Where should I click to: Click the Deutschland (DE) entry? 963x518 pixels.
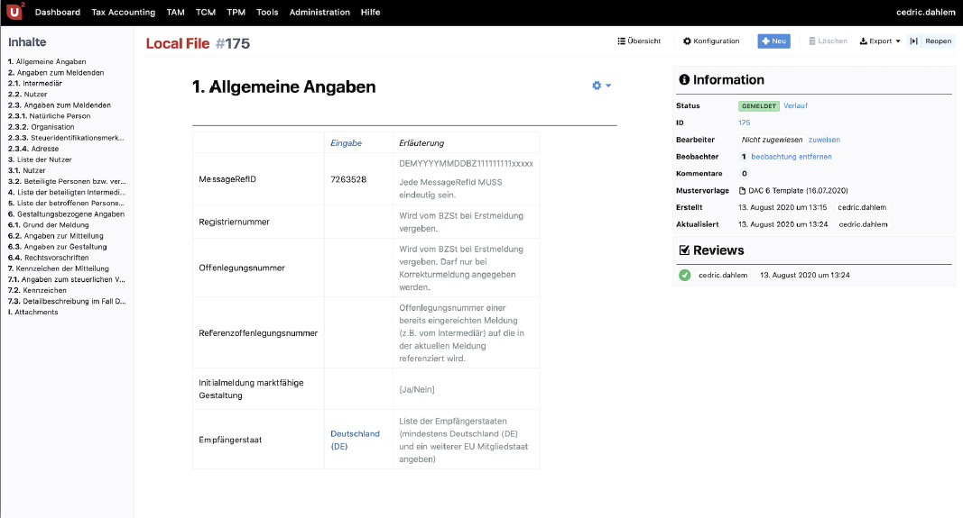pyautogui.click(x=355, y=439)
